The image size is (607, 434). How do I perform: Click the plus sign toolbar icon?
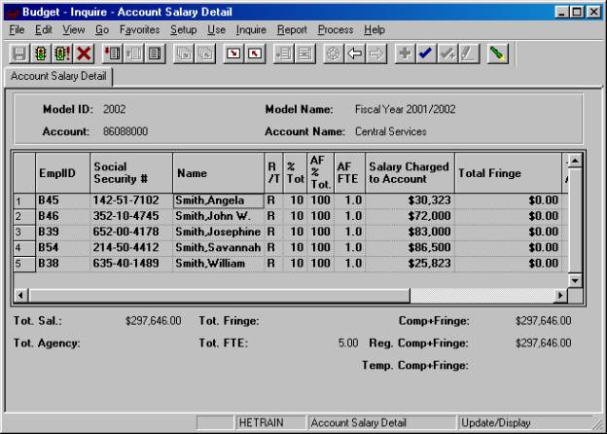[405, 54]
